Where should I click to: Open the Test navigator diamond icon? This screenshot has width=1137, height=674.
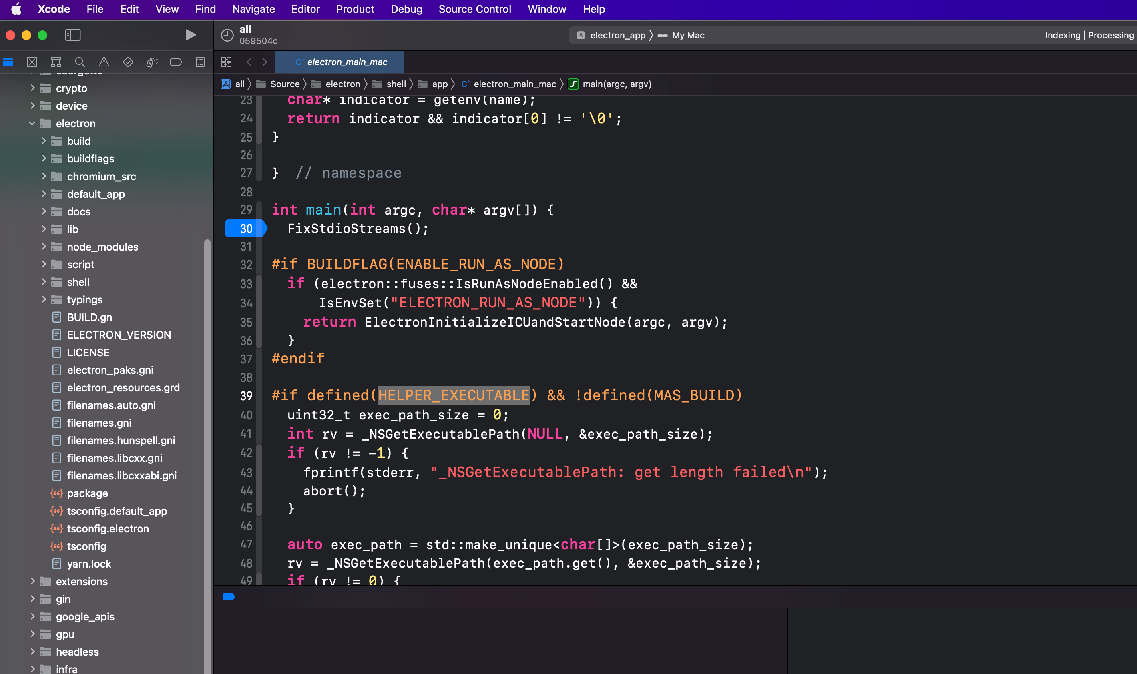(128, 62)
